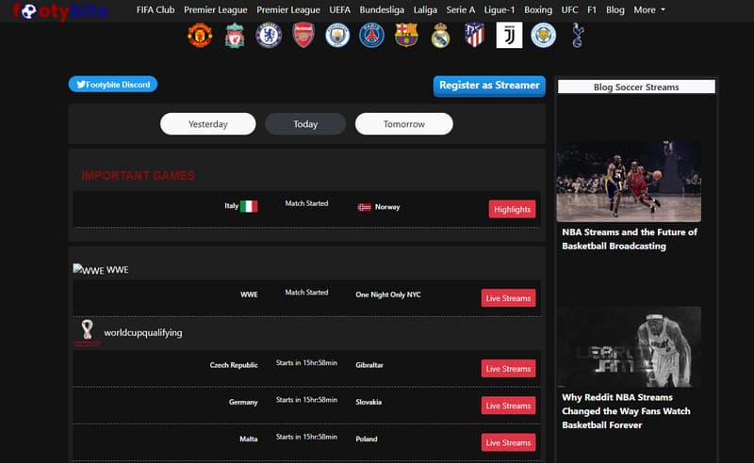The image size is (754, 463).
Task: Open Footybite Discord link
Action: pyautogui.click(x=113, y=85)
